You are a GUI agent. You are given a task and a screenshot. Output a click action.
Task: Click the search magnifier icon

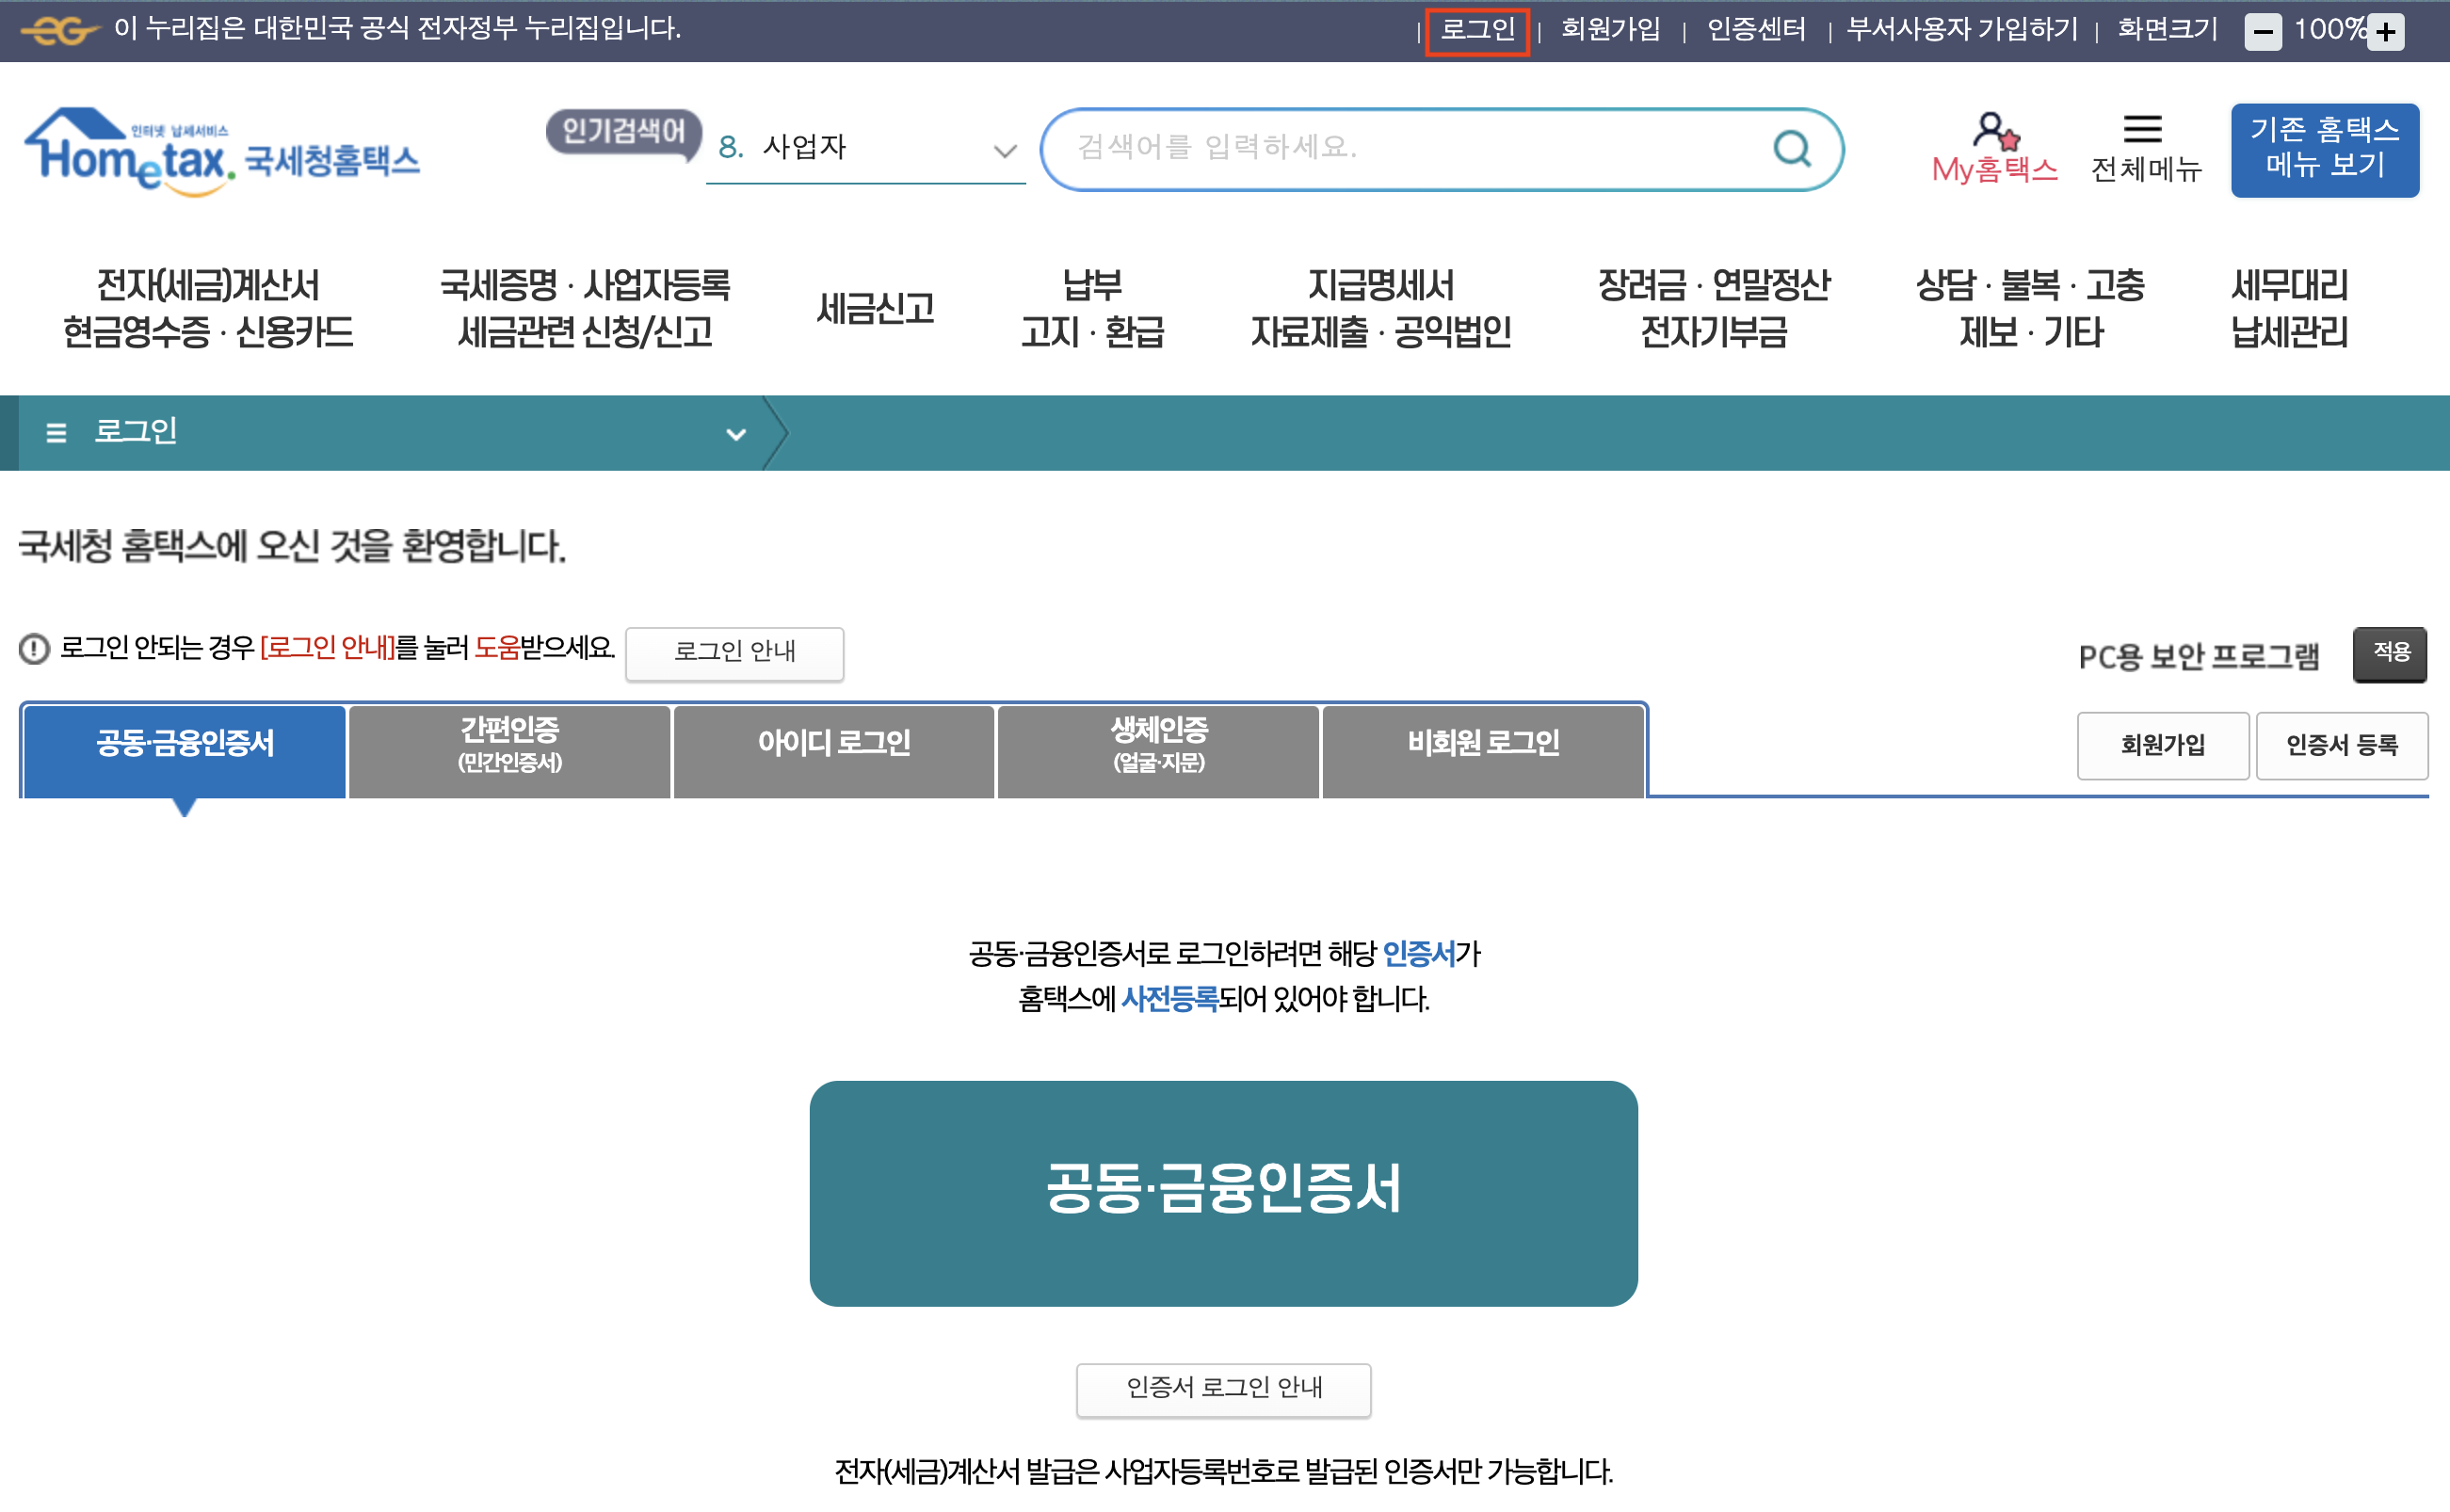[1791, 149]
